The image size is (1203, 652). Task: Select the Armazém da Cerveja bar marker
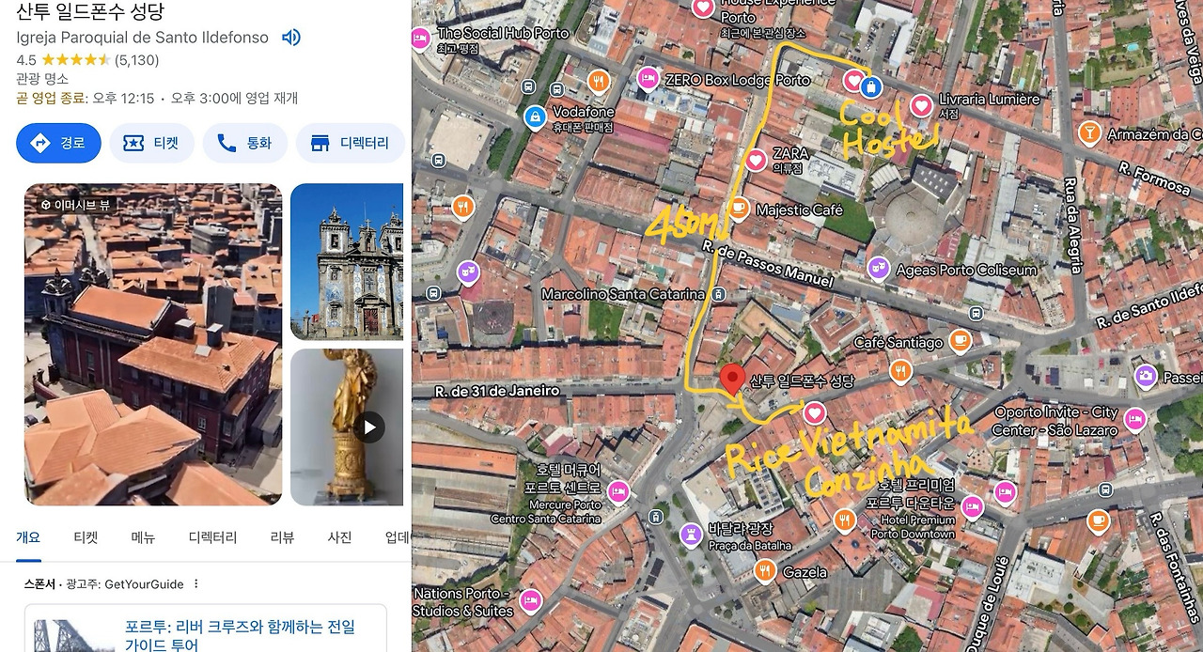(1089, 132)
